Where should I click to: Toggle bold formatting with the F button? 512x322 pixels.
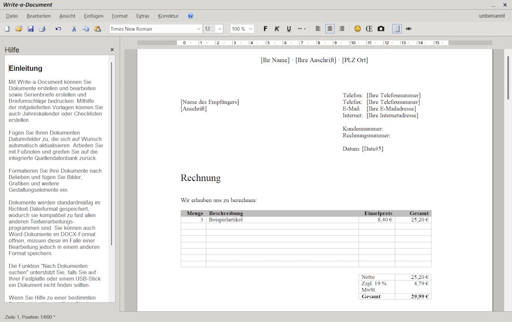tap(265, 29)
